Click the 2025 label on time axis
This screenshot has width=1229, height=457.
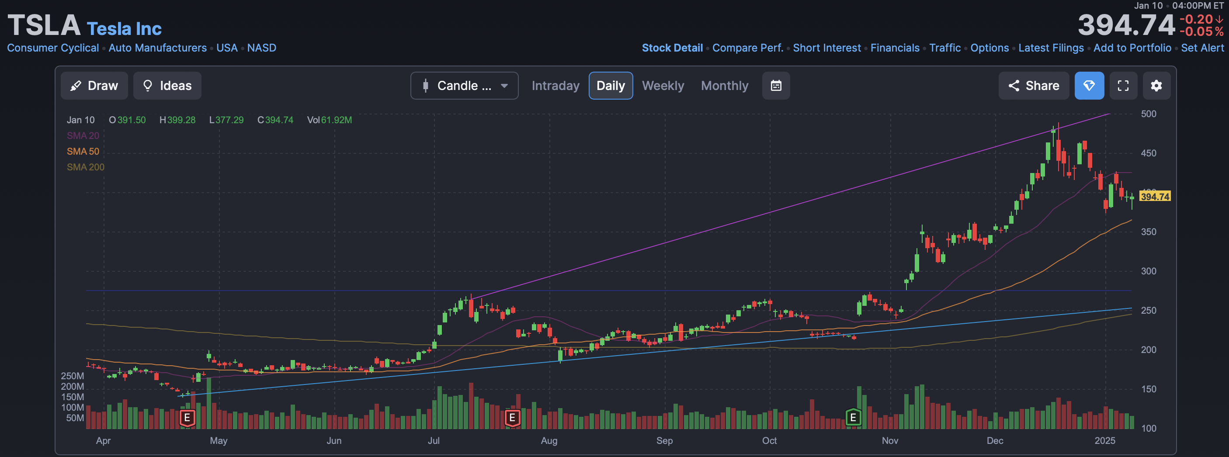[x=1104, y=440]
